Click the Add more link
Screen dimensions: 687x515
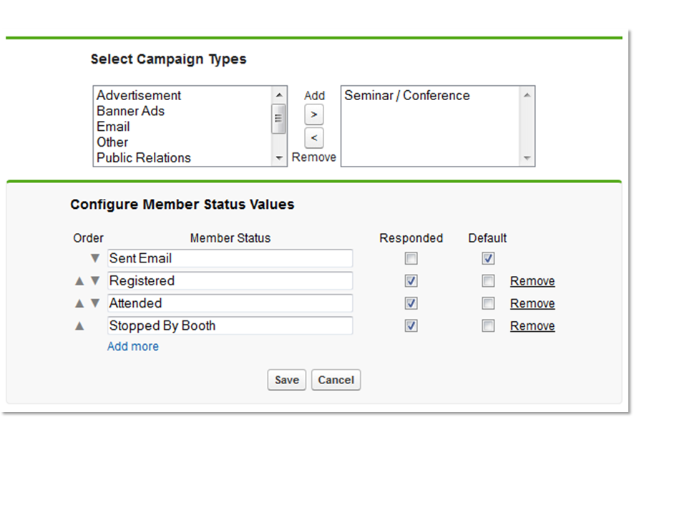tap(133, 346)
